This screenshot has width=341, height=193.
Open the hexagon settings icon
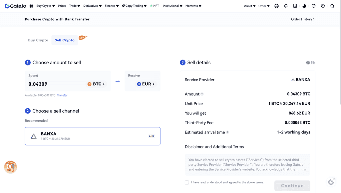pos(323,6)
